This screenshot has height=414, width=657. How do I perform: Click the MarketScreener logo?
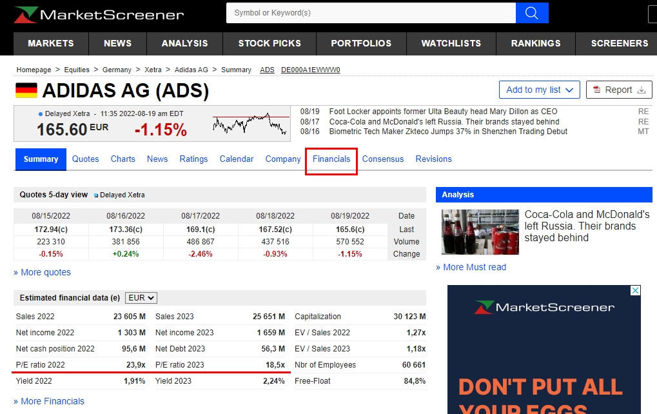99,15
